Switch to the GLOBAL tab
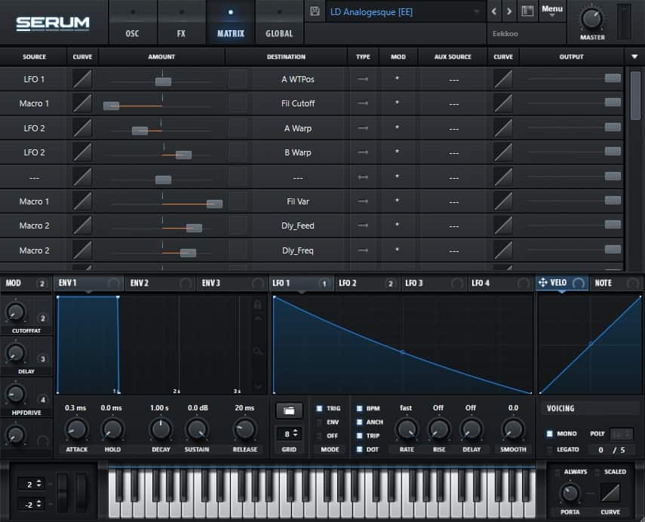Viewport: 645px width, 522px height. click(x=279, y=22)
